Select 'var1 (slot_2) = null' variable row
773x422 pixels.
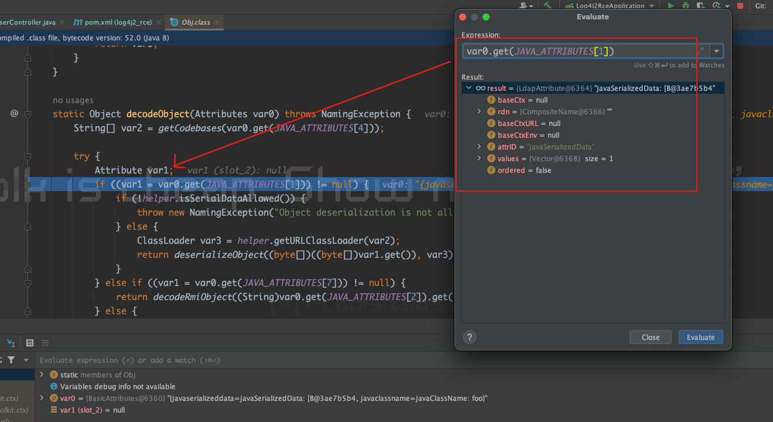[x=404, y=410]
